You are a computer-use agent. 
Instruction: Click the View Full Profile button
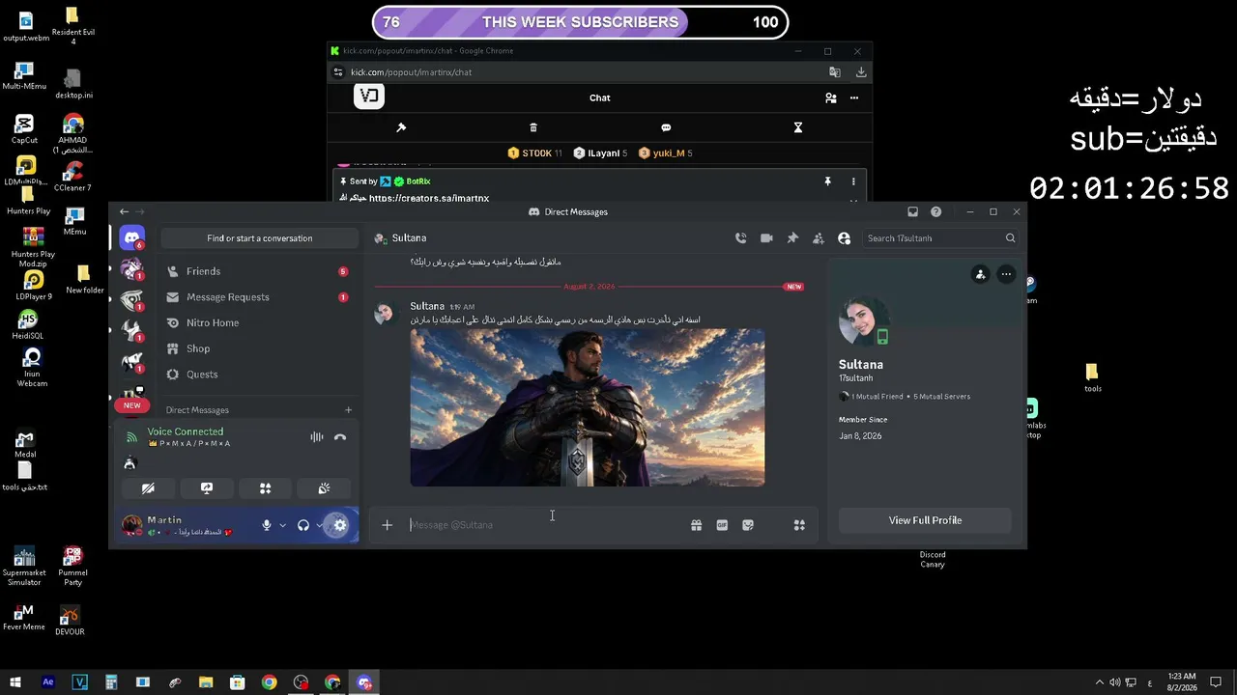[x=925, y=520]
